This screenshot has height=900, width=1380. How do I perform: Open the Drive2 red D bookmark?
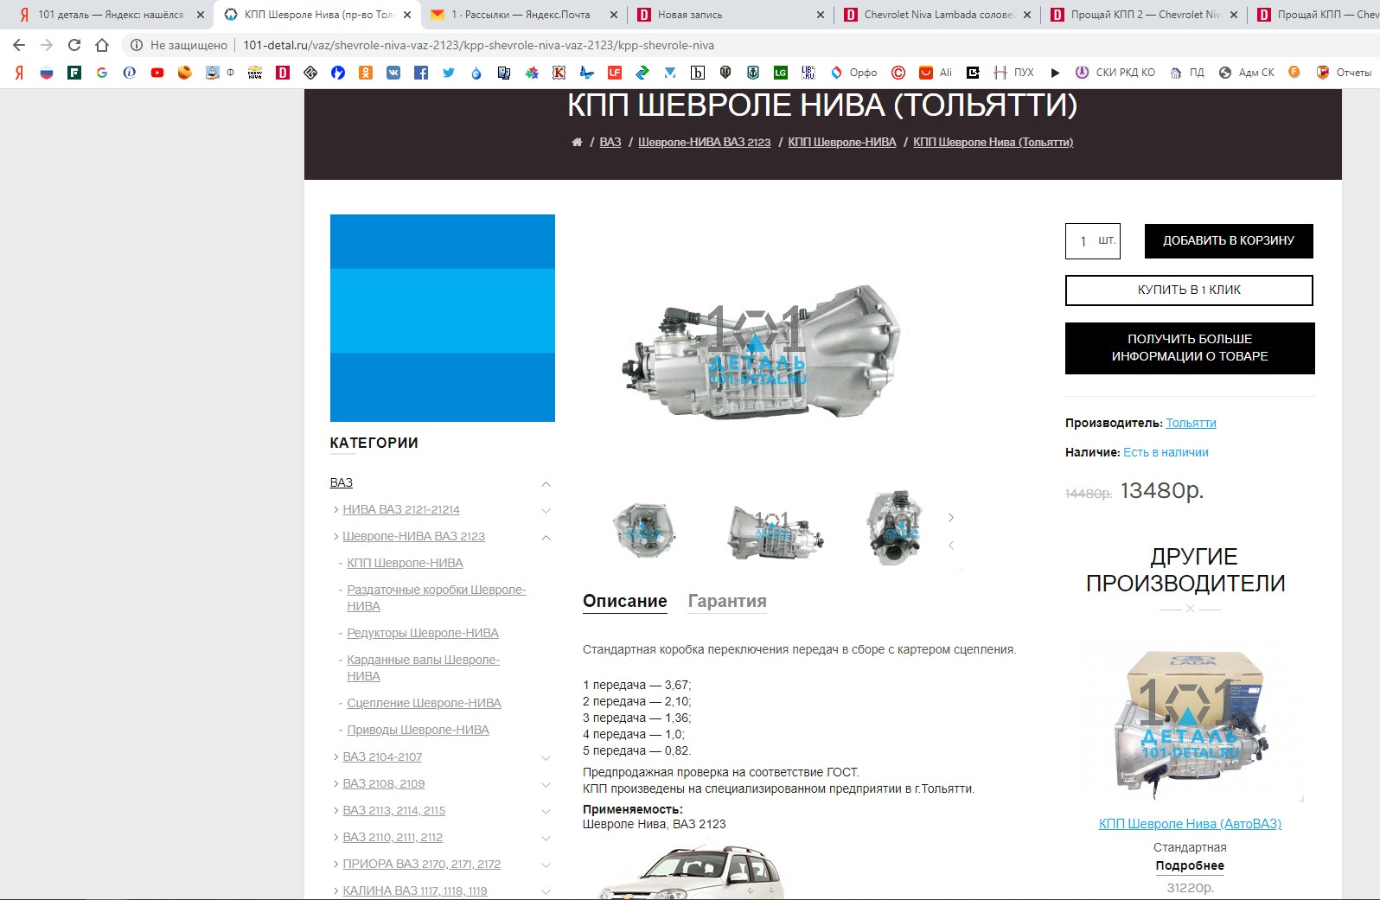(x=283, y=73)
